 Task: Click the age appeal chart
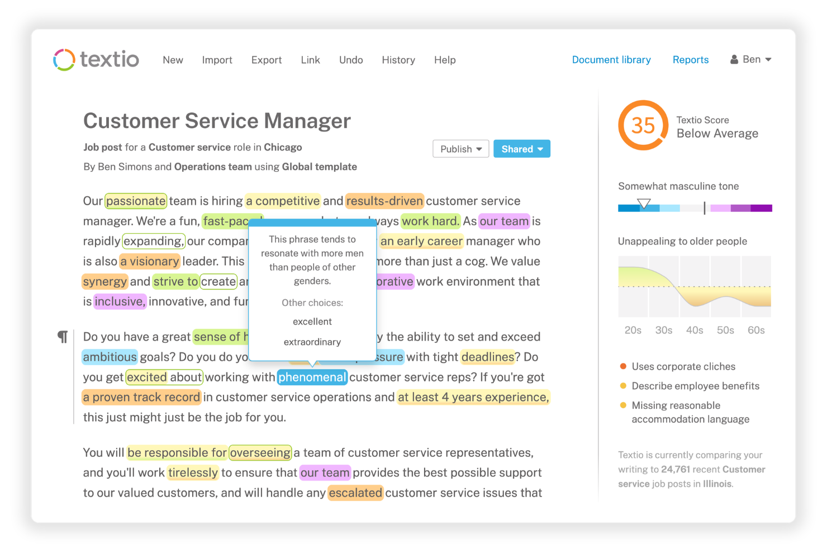click(x=695, y=286)
